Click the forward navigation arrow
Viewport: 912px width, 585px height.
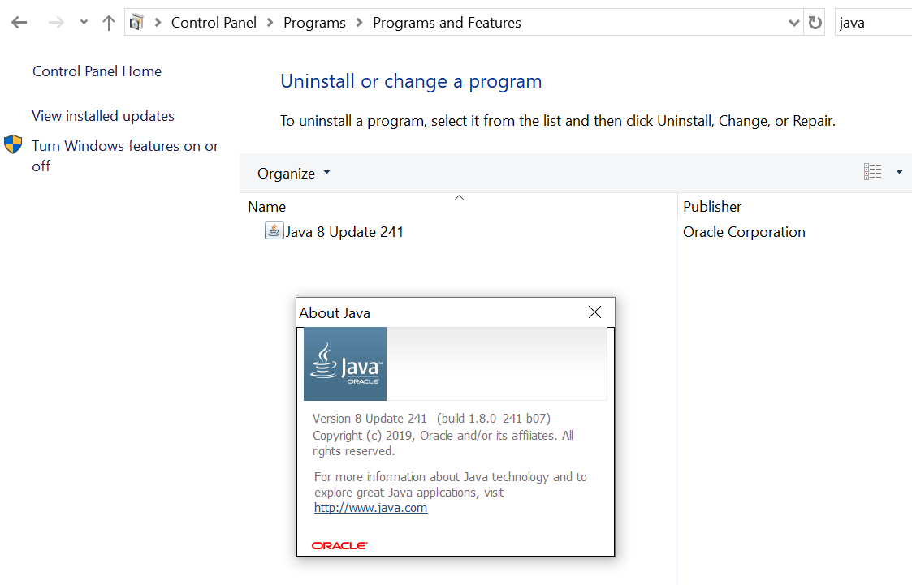pyautogui.click(x=56, y=23)
